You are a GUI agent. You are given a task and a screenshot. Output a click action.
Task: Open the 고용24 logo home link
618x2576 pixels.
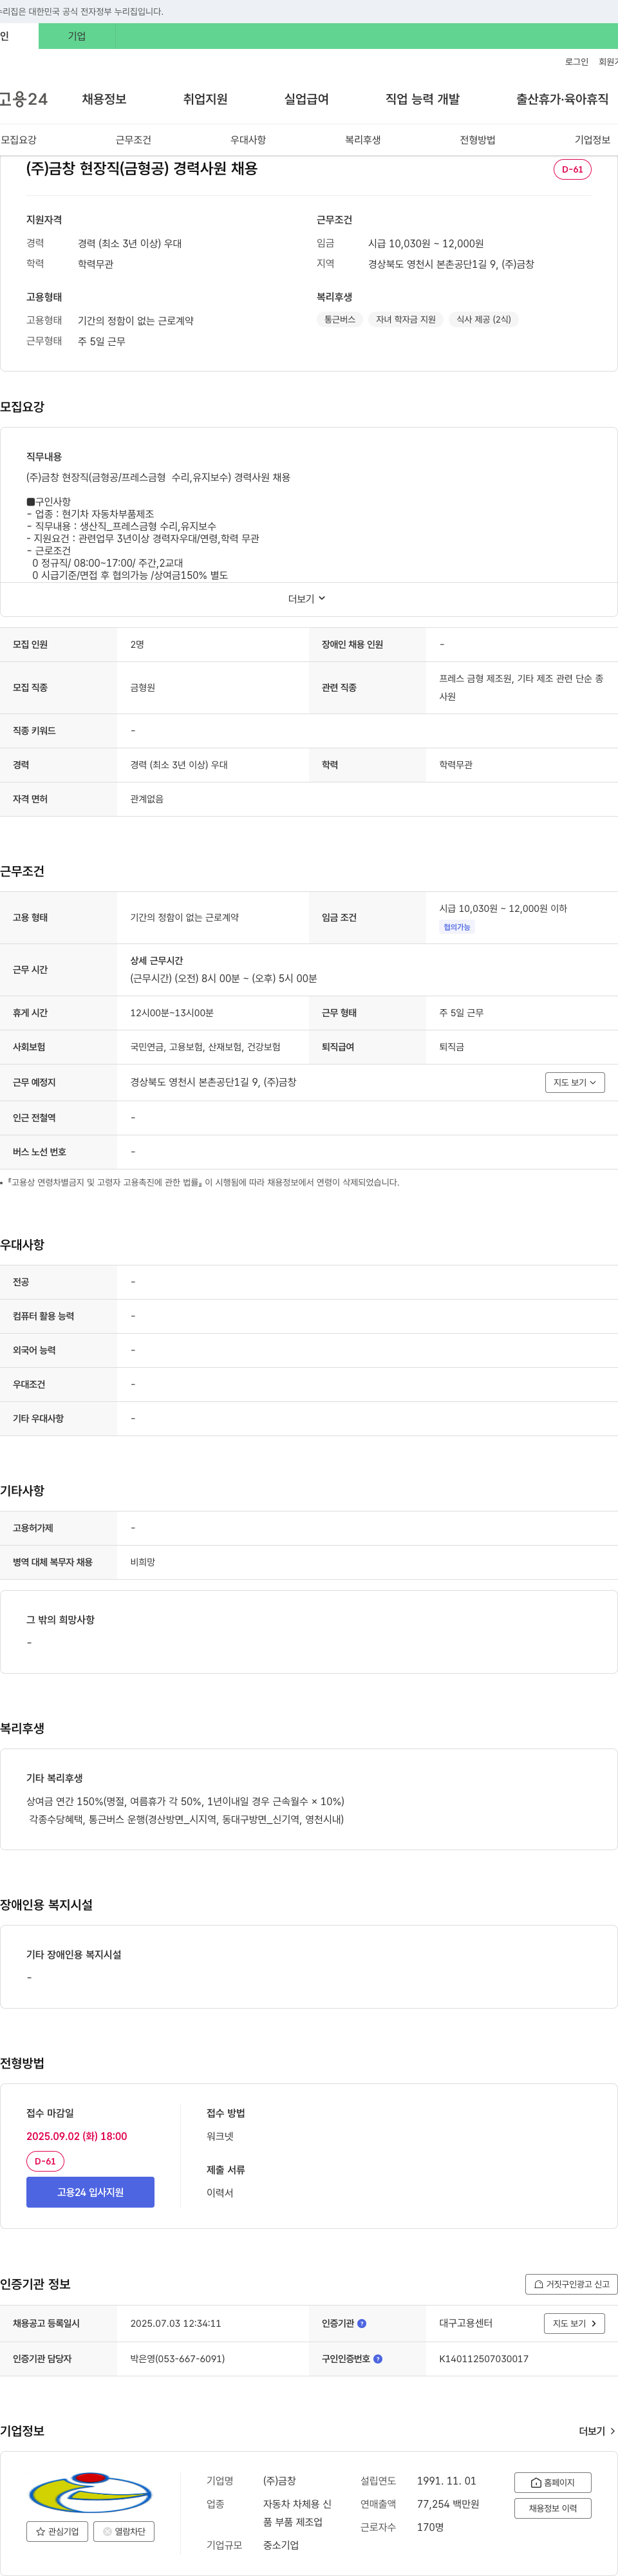[23, 99]
